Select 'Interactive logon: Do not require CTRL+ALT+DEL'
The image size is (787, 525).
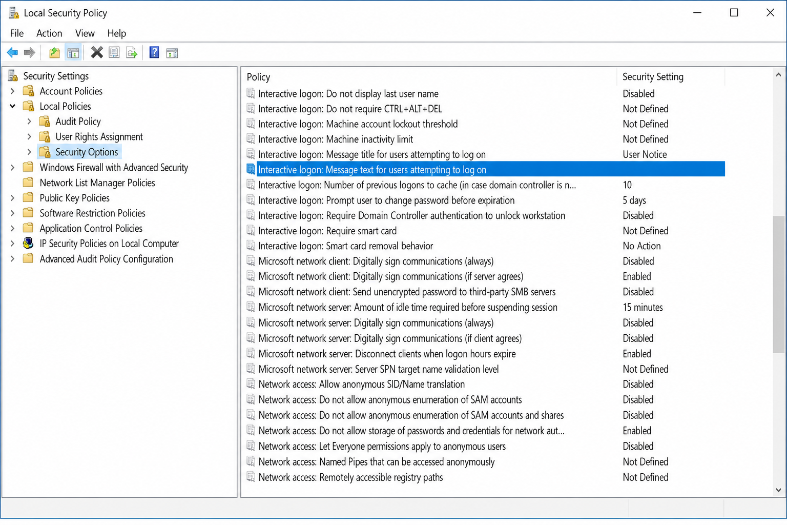pos(350,109)
